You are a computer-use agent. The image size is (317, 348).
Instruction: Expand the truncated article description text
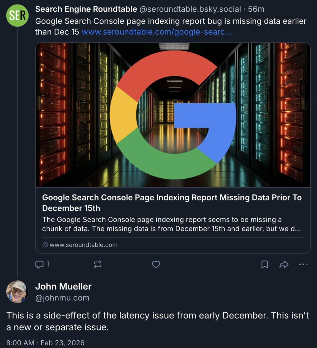(x=172, y=224)
